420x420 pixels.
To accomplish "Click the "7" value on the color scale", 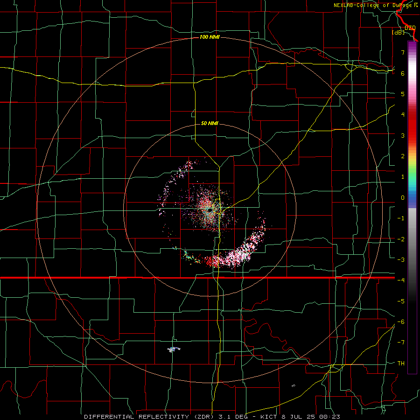I will [x=403, y=52].
